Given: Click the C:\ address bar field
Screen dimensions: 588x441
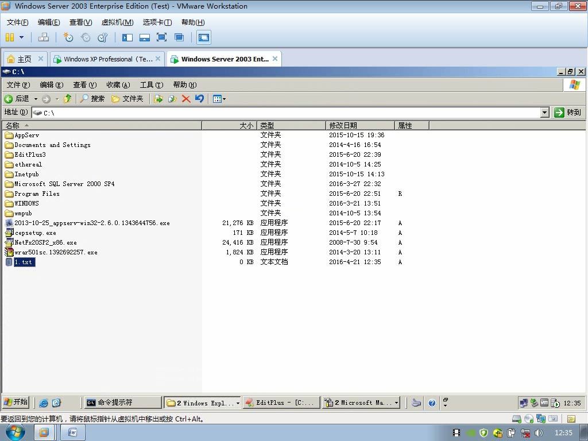Looking at the screenshot, I should coord(287,113).
